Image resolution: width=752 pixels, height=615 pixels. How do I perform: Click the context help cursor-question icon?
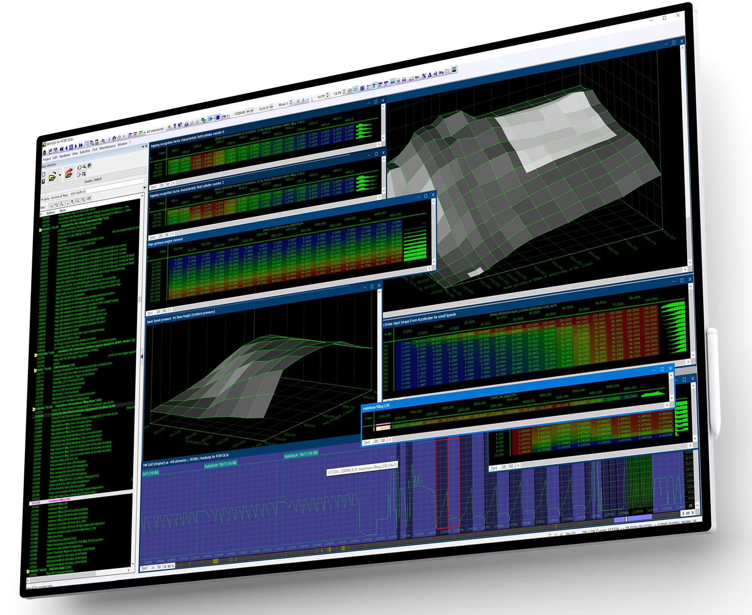pos(180,125)
